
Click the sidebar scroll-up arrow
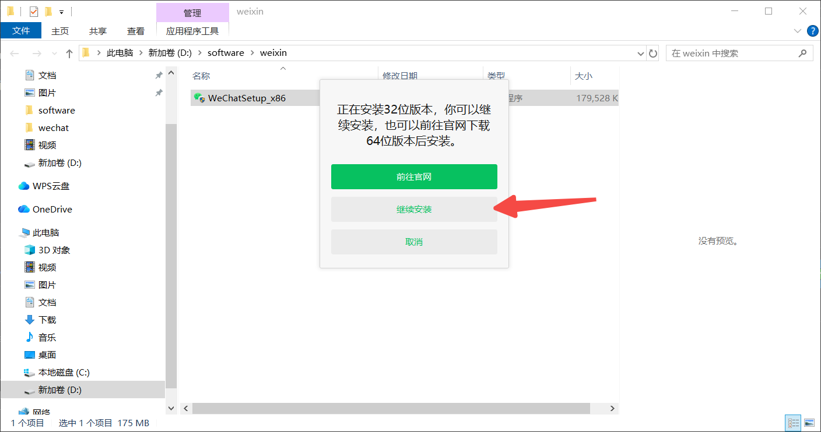point(171,73)
